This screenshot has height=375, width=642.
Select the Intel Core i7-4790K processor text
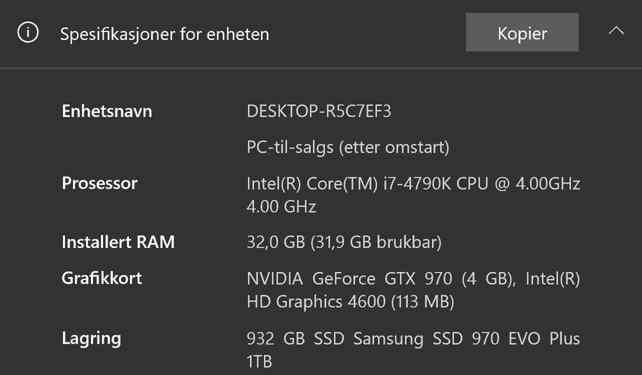click(x=413, y=183)
